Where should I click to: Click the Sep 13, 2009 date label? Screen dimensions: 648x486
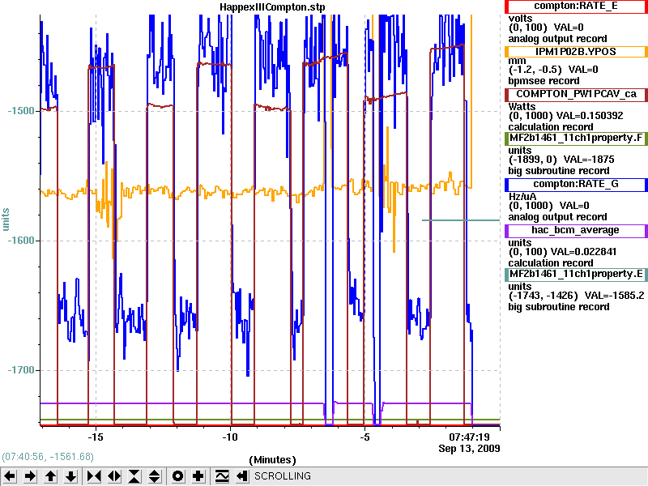[470, 449]
